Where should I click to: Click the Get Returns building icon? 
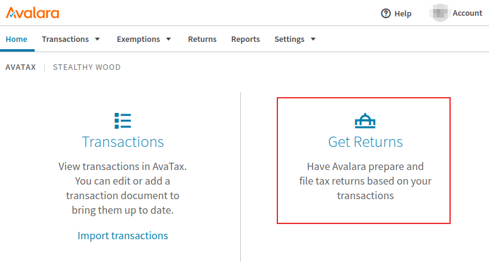pyautogui.click(x=365, y=120)
